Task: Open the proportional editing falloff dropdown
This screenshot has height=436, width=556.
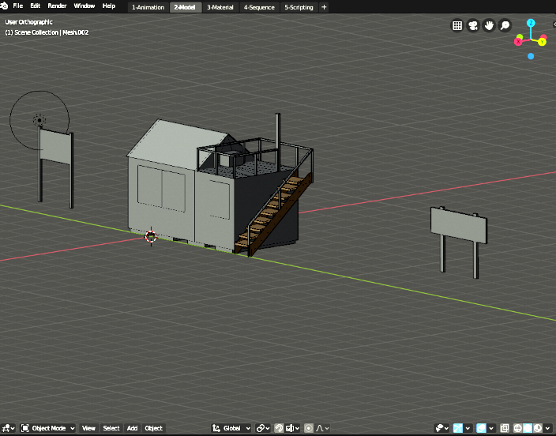Action: 322,428
